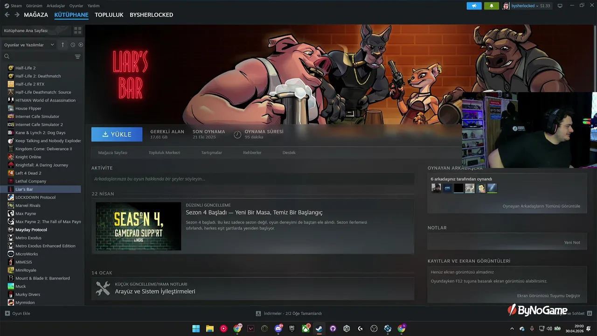Click the Steam logo in the menu bar
This screenshot has height=336, width=597.
coord(7,6)
